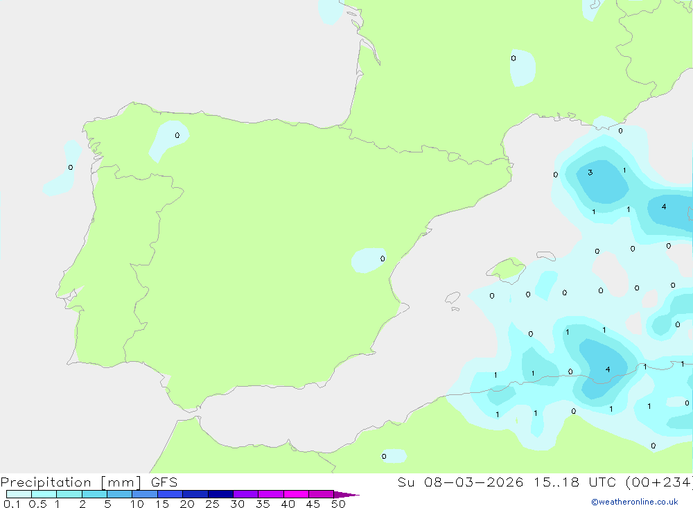The image size is (693, 508).
Task: Click the '0.1' legend label
Action: click(12, 504)
